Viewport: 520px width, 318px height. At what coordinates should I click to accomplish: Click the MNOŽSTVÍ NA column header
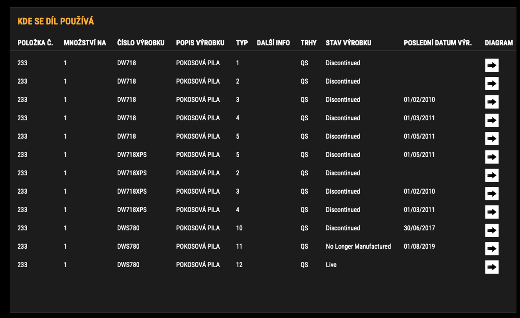point(85,43)
